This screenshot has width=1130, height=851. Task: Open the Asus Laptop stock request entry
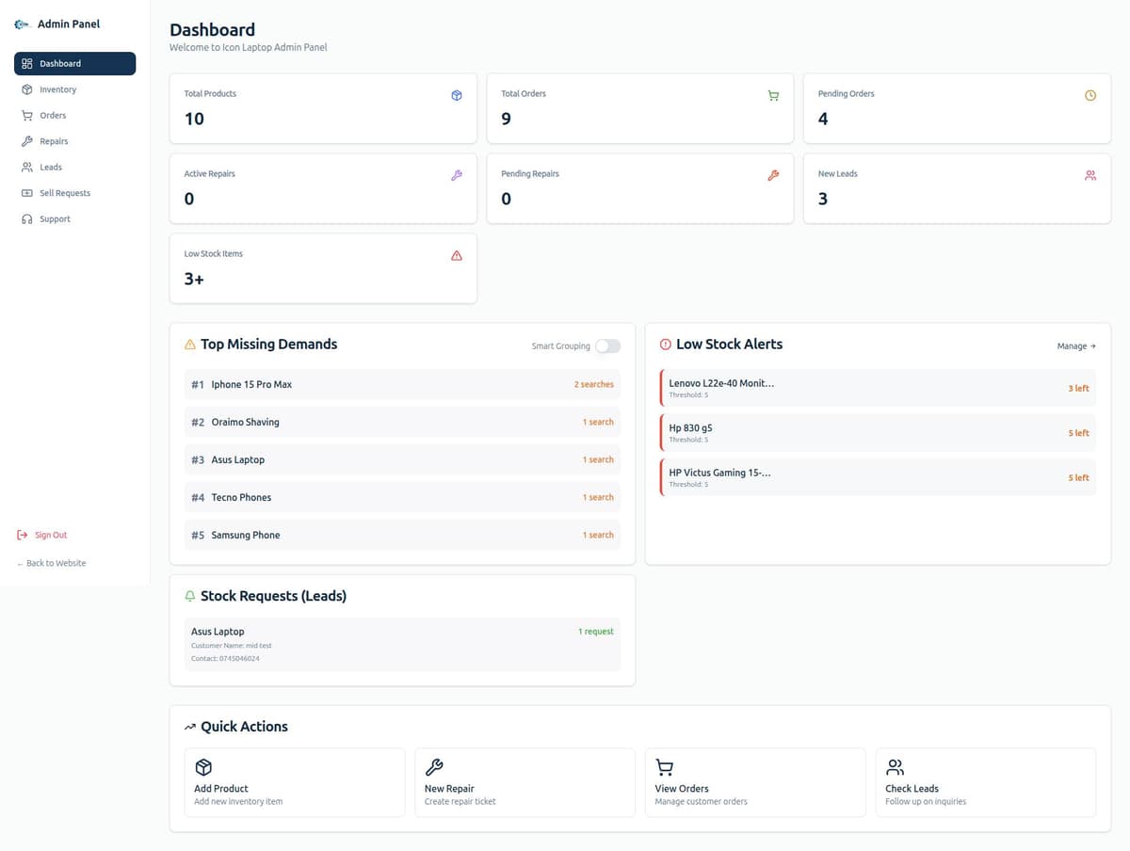coord(402,644)
